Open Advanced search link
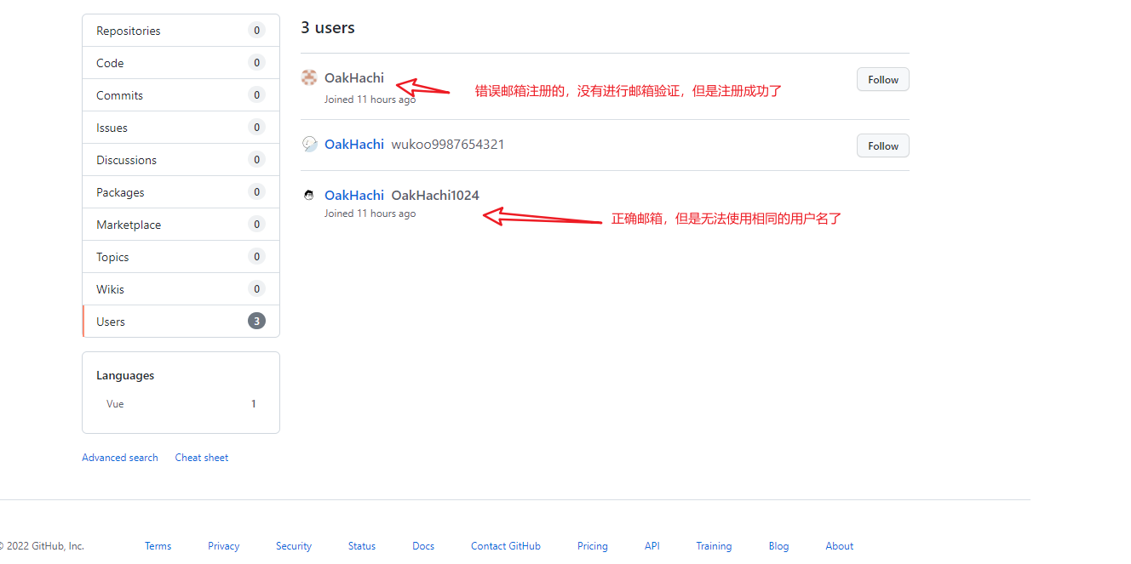 click(x=120, y=458)
